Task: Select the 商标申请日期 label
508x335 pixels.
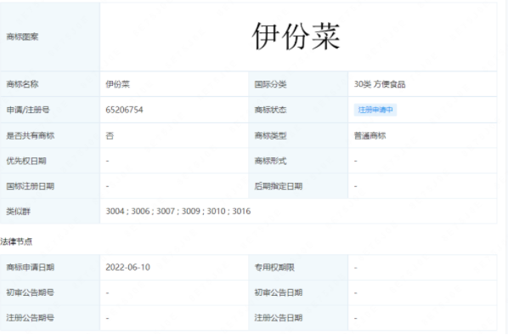Action: pos(30,267)
